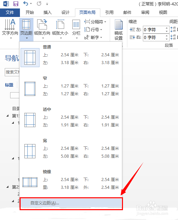Save the document with the floppy icon
178x220 pixels.
coord(16,4)
